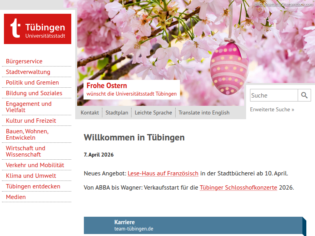Focus the Suche search field
The height and width of the screenshot is (236, 315).
[x=274, y=95]
